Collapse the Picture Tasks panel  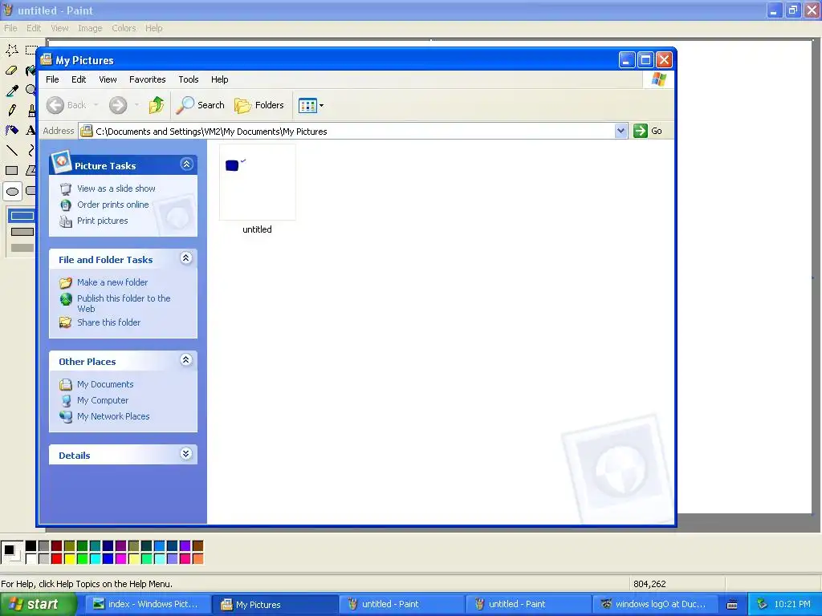[186, 164]
